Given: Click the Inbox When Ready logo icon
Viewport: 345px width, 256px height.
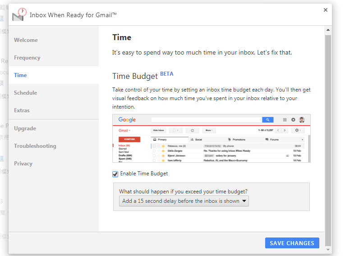Looking at the screenshot, I should 18,14.
